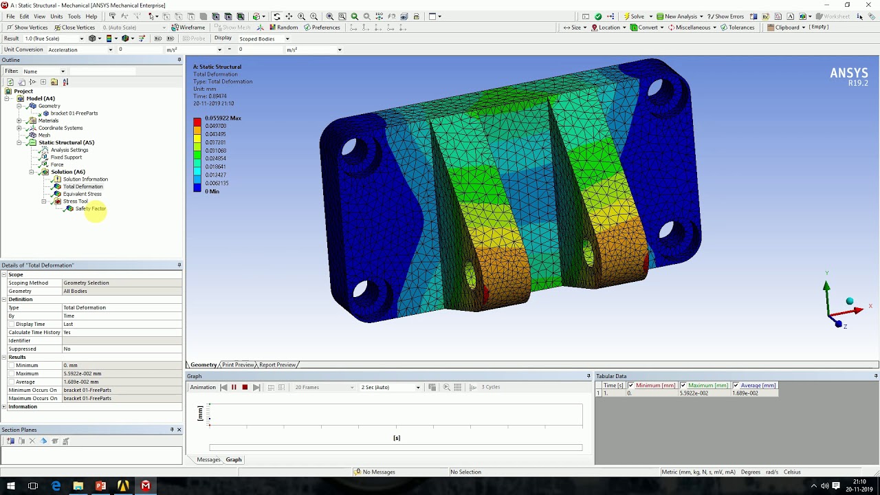Select Analysis Settings in the tree
The width and height of the screenshot is (880, 495).
coord(69,150)
